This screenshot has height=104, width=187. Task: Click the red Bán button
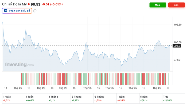pos(176,5)
